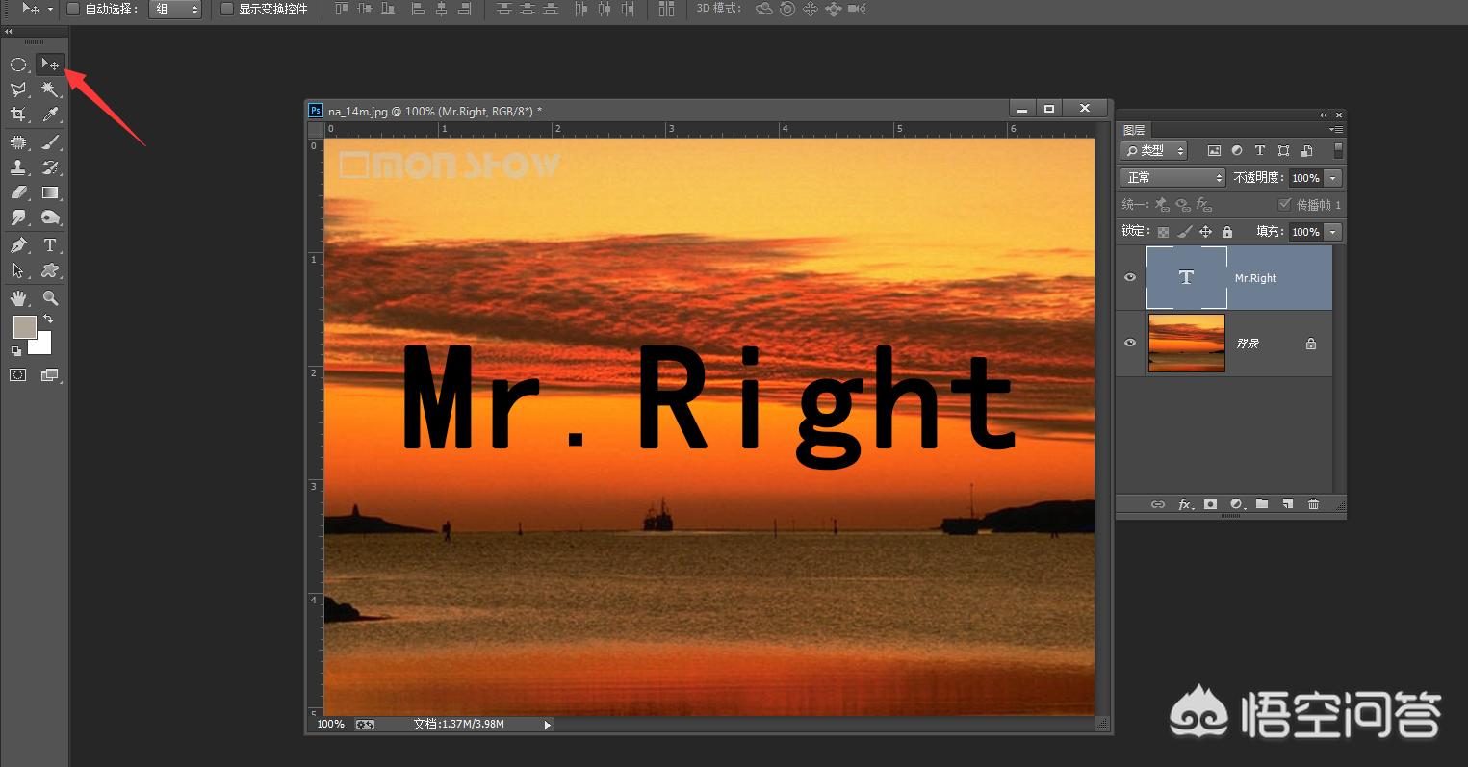This screenshot has width=1468, height=767.
Task: Select the Move tool in the toolbox
Action: pos(50,64)
